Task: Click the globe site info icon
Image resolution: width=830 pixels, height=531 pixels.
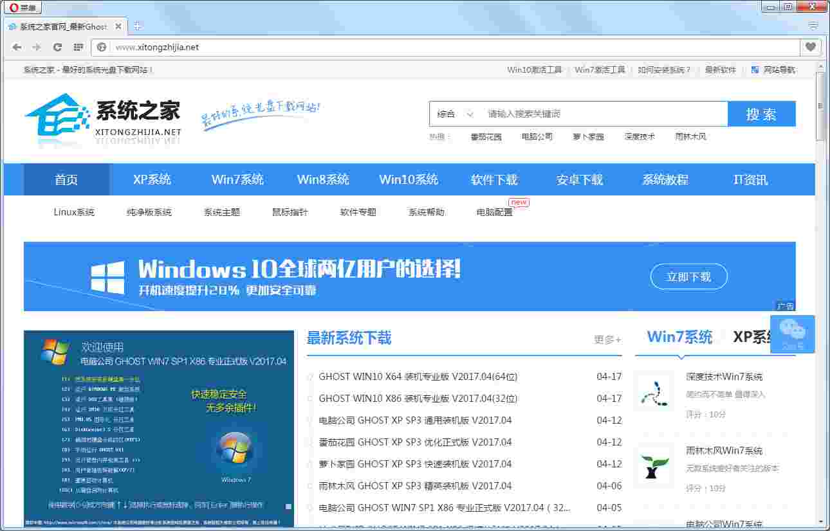Action: pyautogui.click(x=102, y=47)
